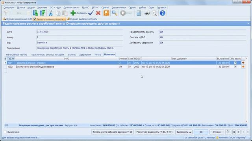252x141 pixels.
Task: Open the Вычеты tab
Action: (72, 55)
